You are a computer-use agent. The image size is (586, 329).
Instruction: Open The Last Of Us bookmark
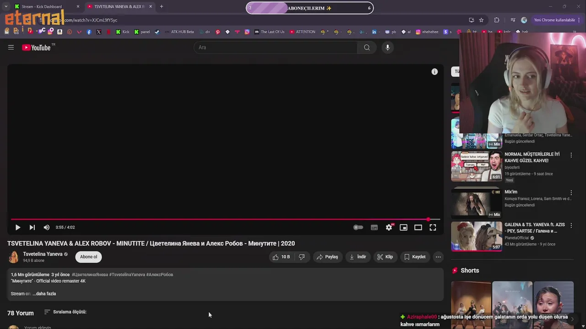point(270,32)
